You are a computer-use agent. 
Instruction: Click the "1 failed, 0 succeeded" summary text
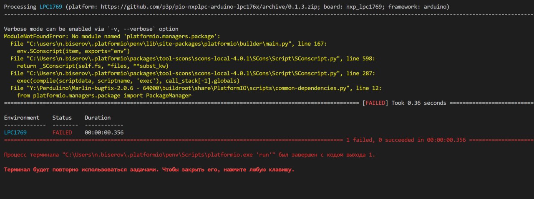(x=406, y=140)
